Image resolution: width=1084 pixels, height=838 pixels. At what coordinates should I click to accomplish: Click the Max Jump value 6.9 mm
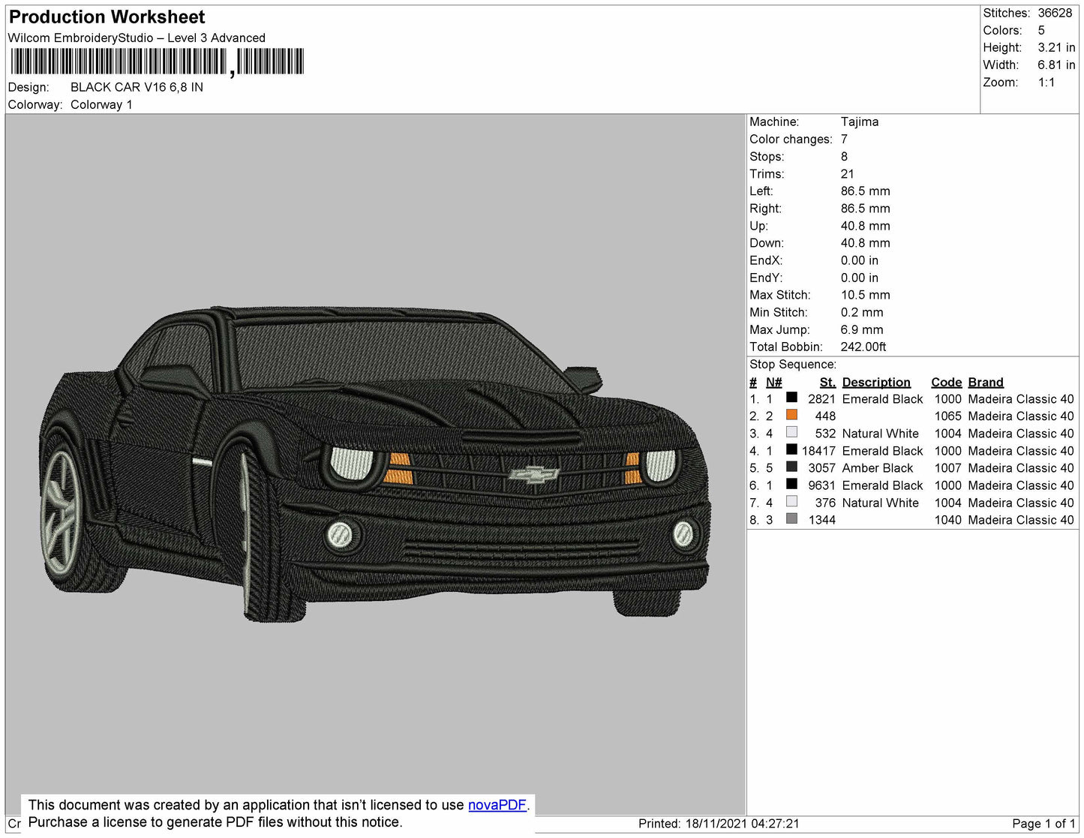pyautogui.click(x=862, y=329)
